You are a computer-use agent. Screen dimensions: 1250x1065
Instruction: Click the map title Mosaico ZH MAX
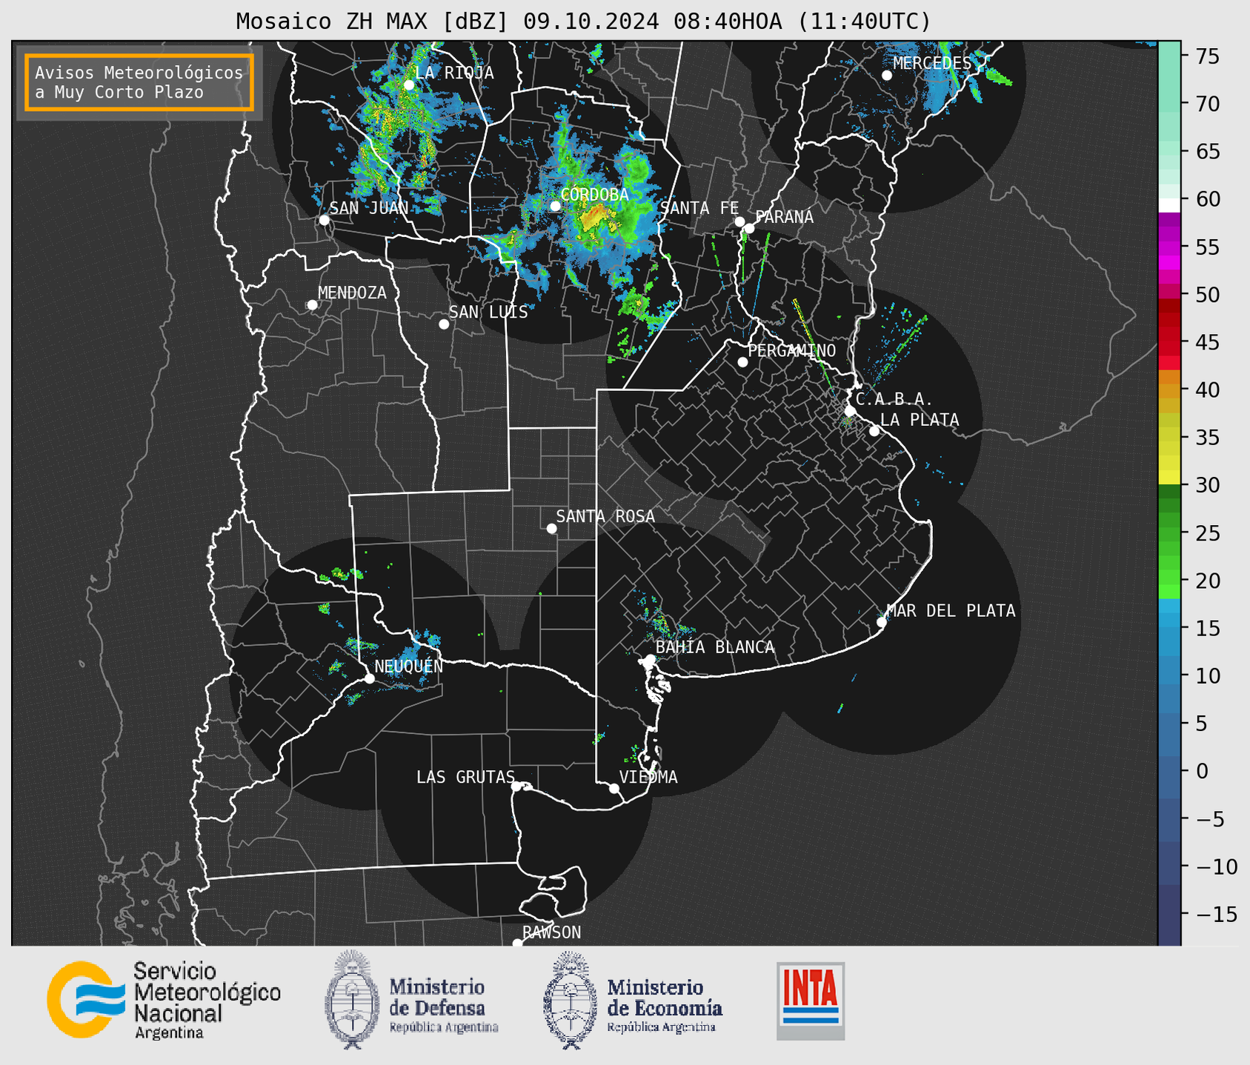583,21
